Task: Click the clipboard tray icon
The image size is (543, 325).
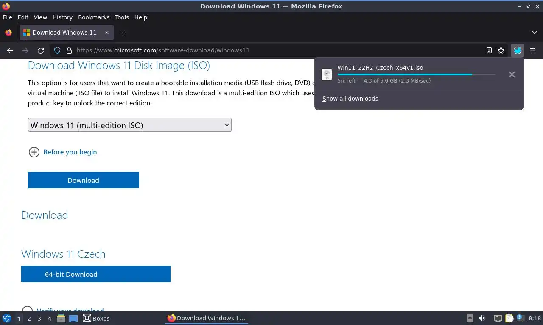Action: click(509, 318)
